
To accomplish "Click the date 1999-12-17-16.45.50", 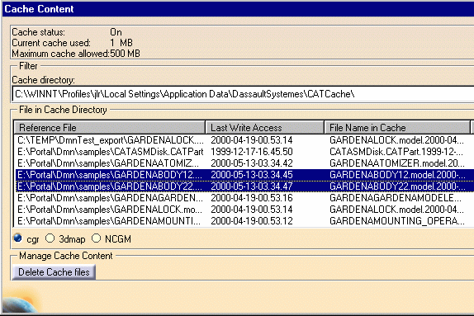I will tap(252, 152).
